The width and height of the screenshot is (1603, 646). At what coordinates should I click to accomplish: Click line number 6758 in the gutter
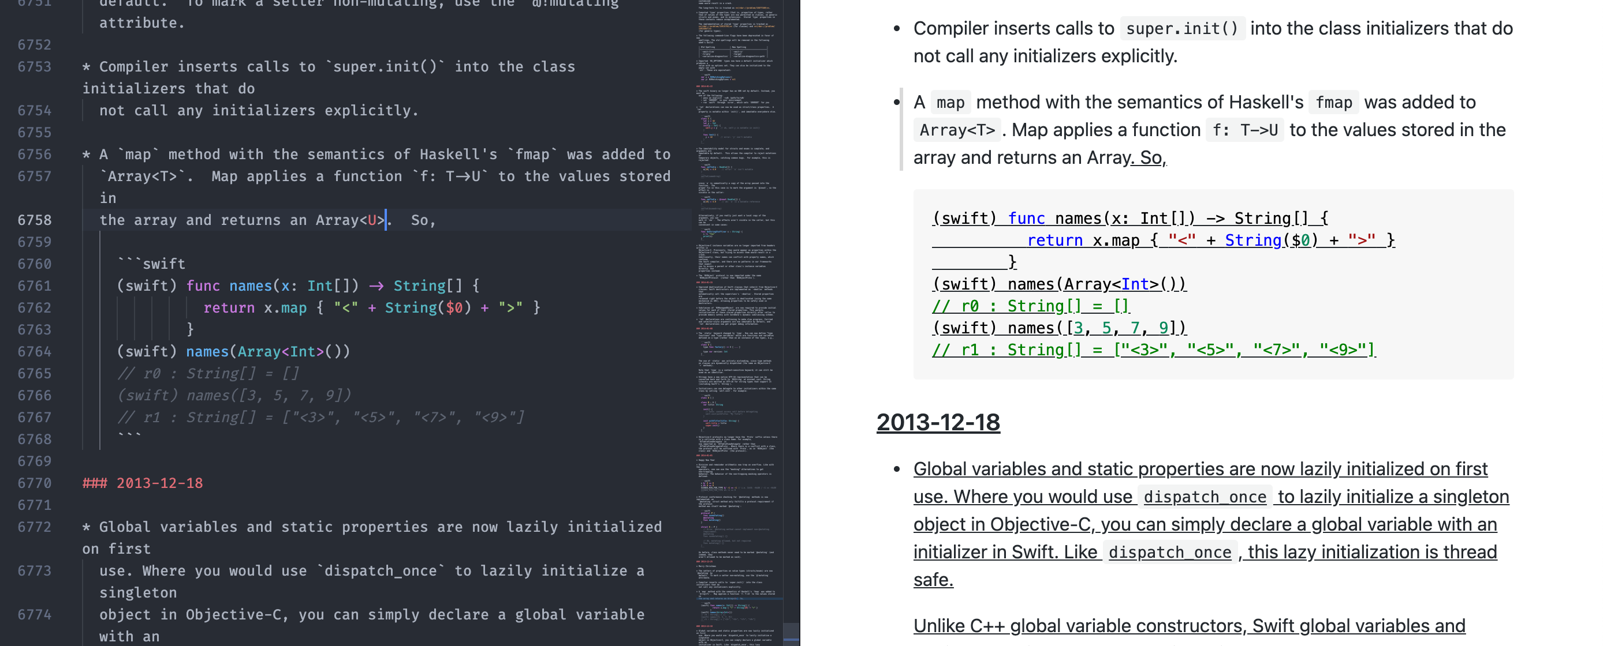(x=34, y=220)
